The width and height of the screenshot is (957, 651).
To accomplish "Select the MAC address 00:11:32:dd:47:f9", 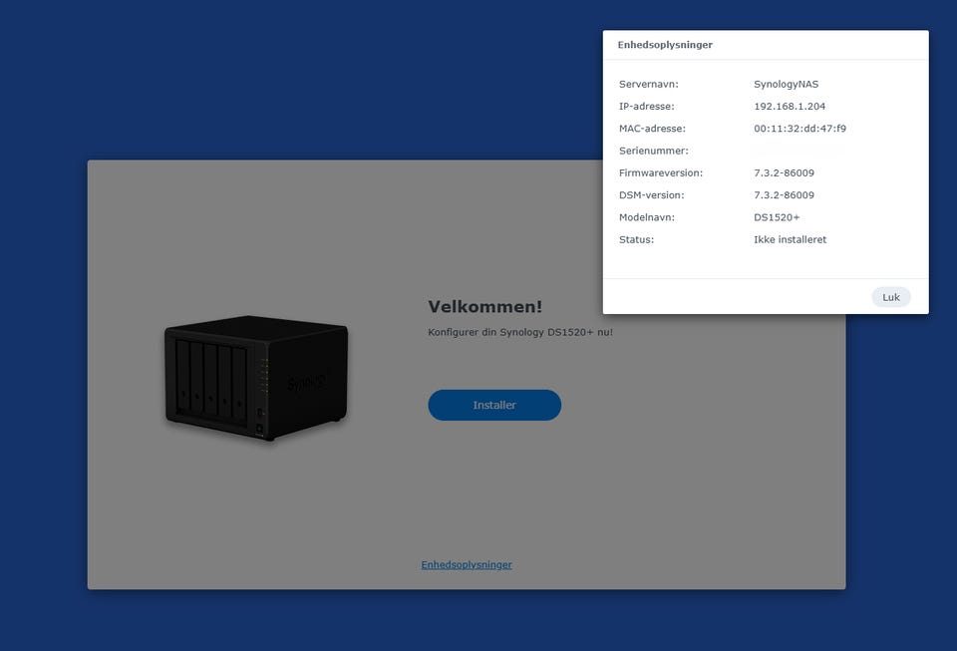I will [x=799, y=129].
